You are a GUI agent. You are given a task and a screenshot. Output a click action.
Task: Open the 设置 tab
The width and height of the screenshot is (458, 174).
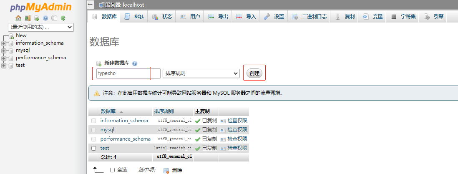click(273, 17)
